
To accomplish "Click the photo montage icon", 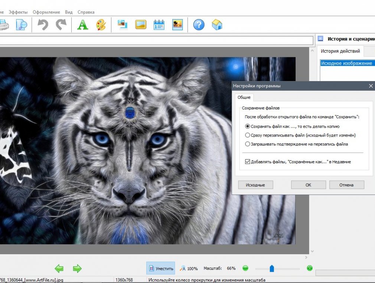I will tap(123, 25).
